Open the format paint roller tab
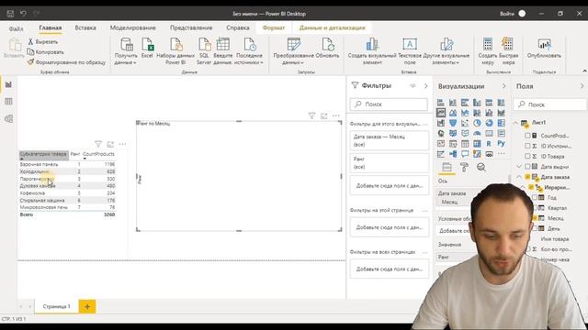This screenshot has width=588, height=330. tap(464, 167)
